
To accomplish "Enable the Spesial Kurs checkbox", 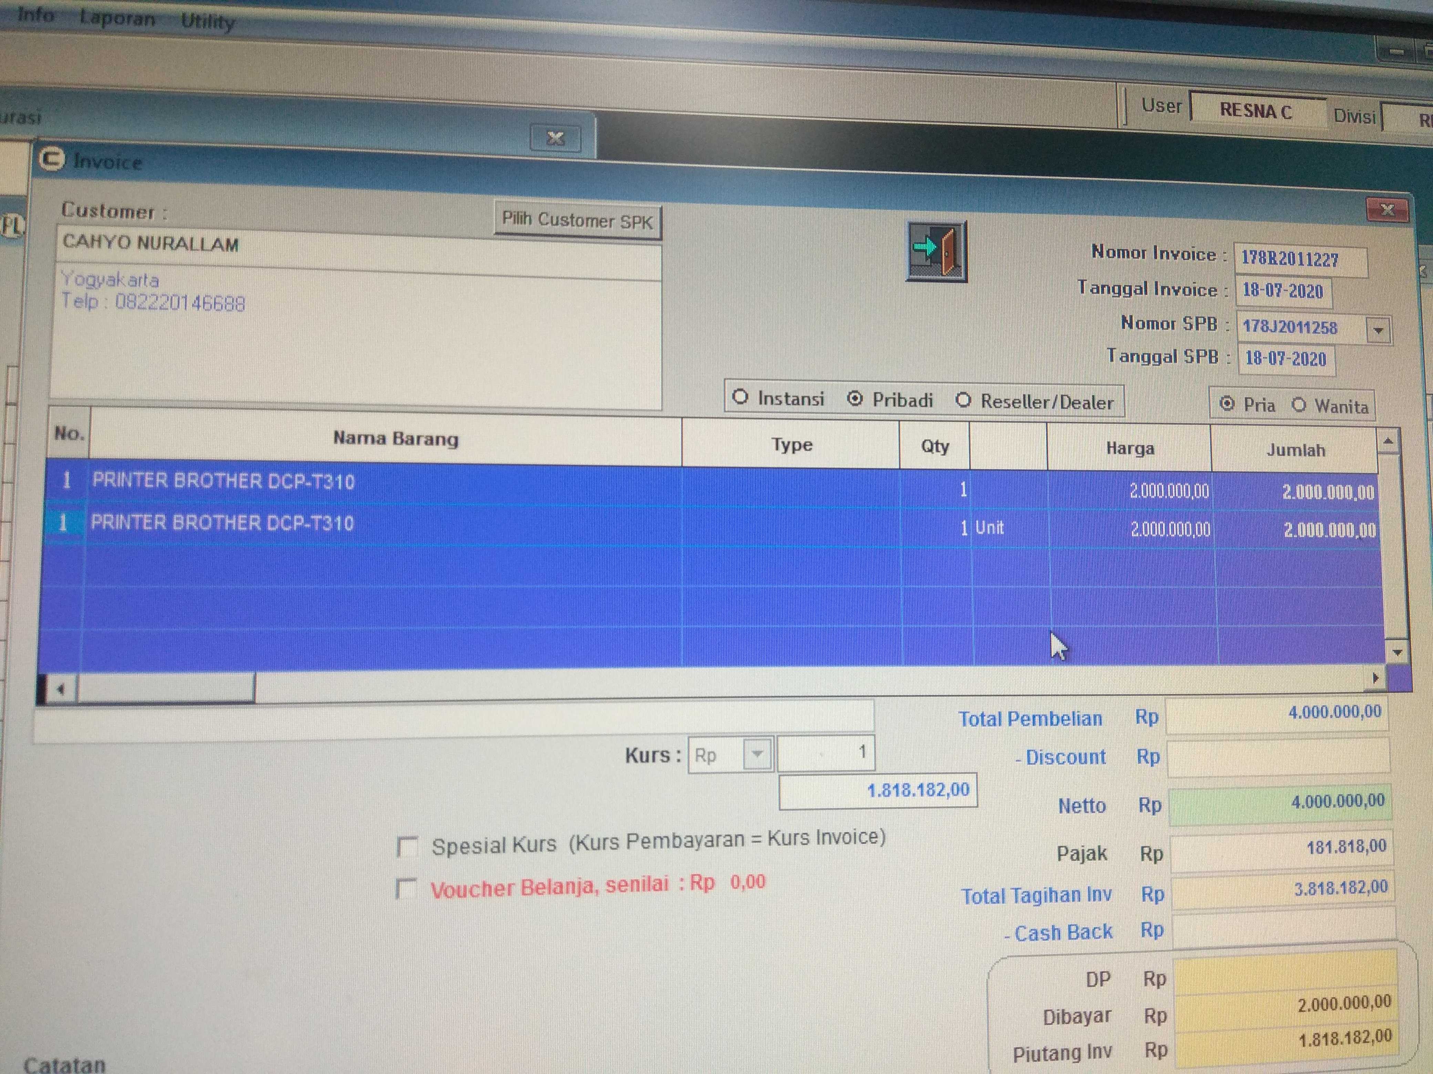I will pos(407,846).
